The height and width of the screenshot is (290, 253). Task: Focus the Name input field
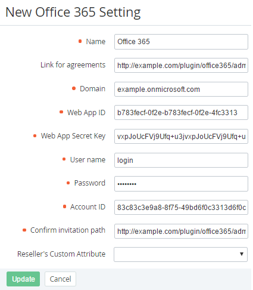[x=181, y=42]
